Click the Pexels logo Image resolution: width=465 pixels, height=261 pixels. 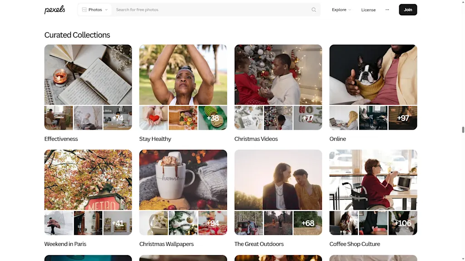(x=54, y=10)
